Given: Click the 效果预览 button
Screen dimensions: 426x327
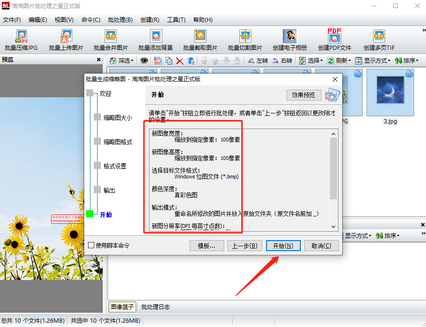Looking at the screenshot, I should click(x=304, y=95).
